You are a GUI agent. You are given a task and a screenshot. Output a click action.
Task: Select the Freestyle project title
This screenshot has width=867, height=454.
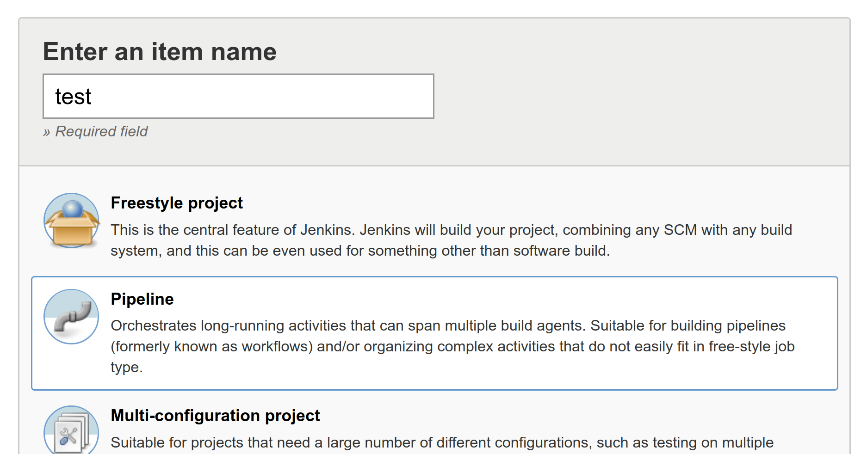click(177, 203)
